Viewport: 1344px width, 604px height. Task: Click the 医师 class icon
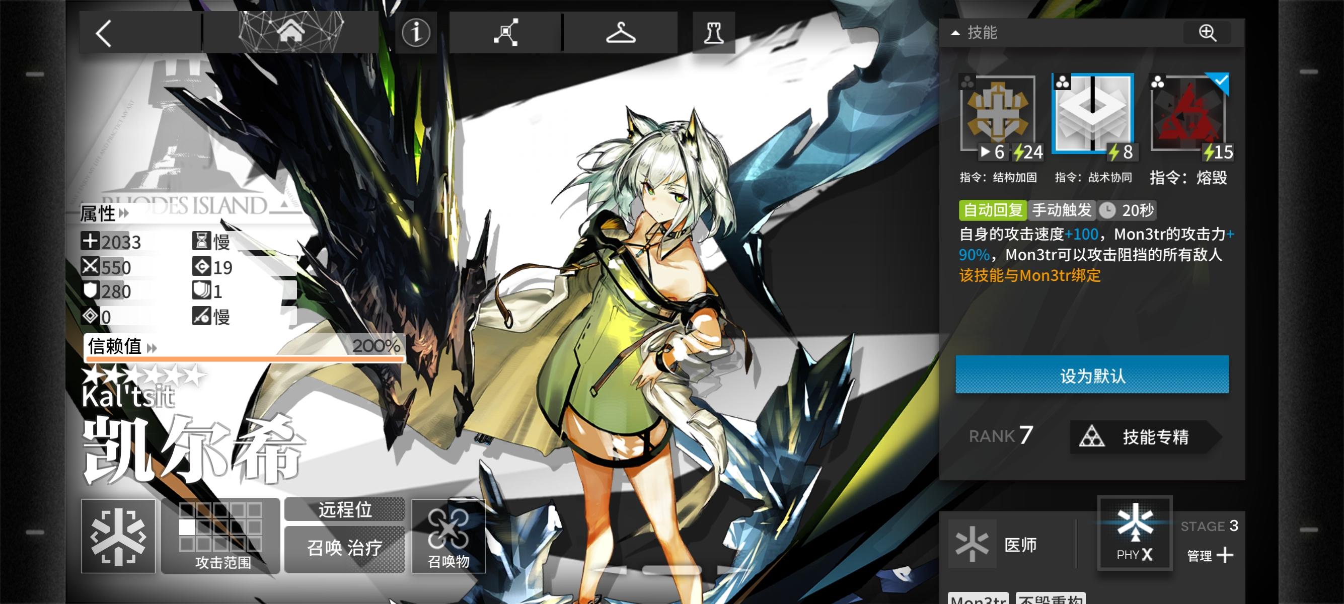point(972,544)
